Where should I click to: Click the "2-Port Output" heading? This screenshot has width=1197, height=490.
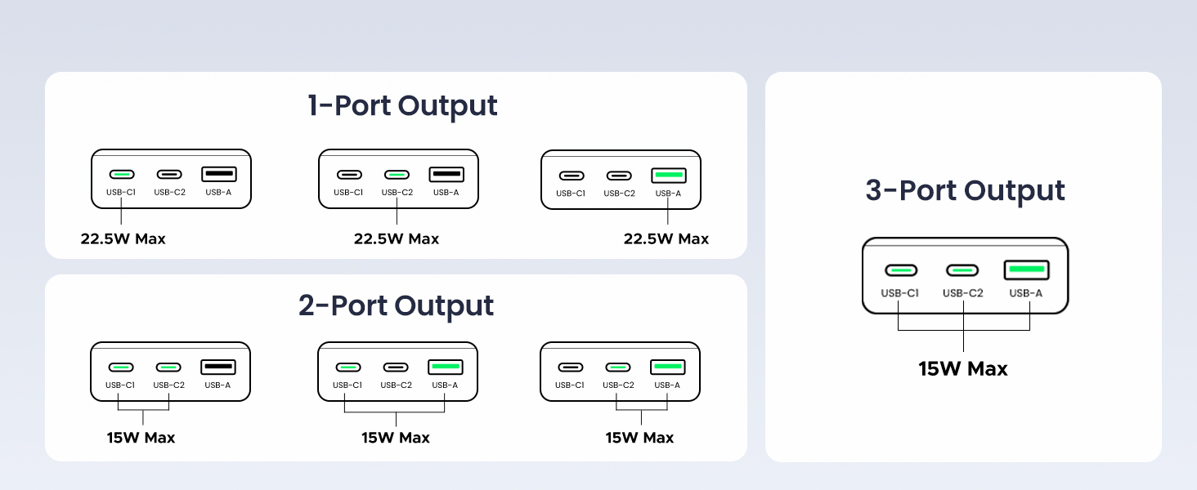click(x=396, y=305)
